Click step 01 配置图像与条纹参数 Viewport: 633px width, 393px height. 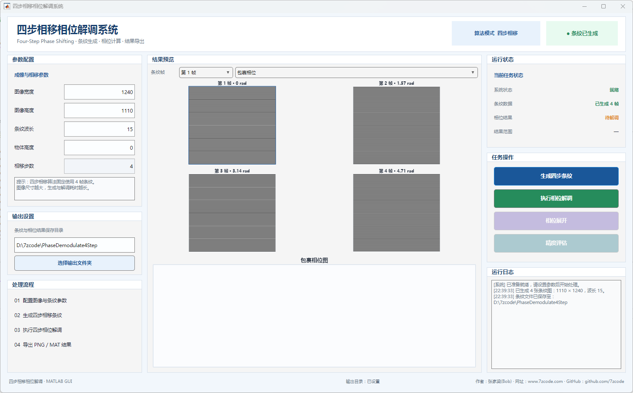tap(40, 301)
